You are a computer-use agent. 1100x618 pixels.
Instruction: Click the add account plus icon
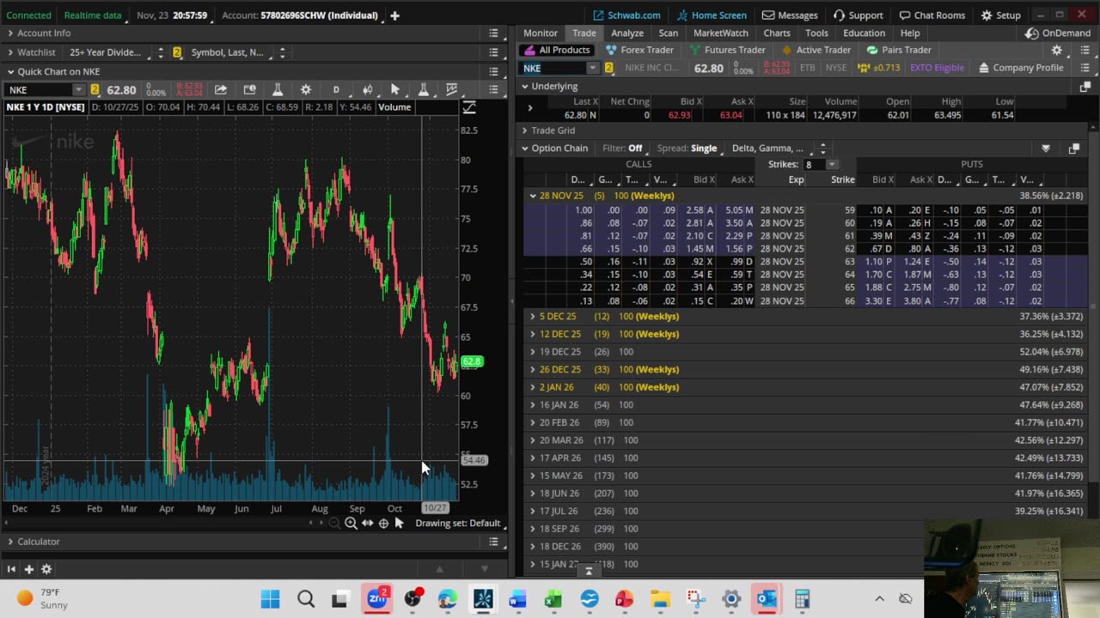(394, 15)
